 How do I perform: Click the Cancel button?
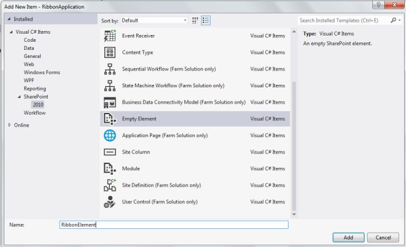click(x=384, y=238)
